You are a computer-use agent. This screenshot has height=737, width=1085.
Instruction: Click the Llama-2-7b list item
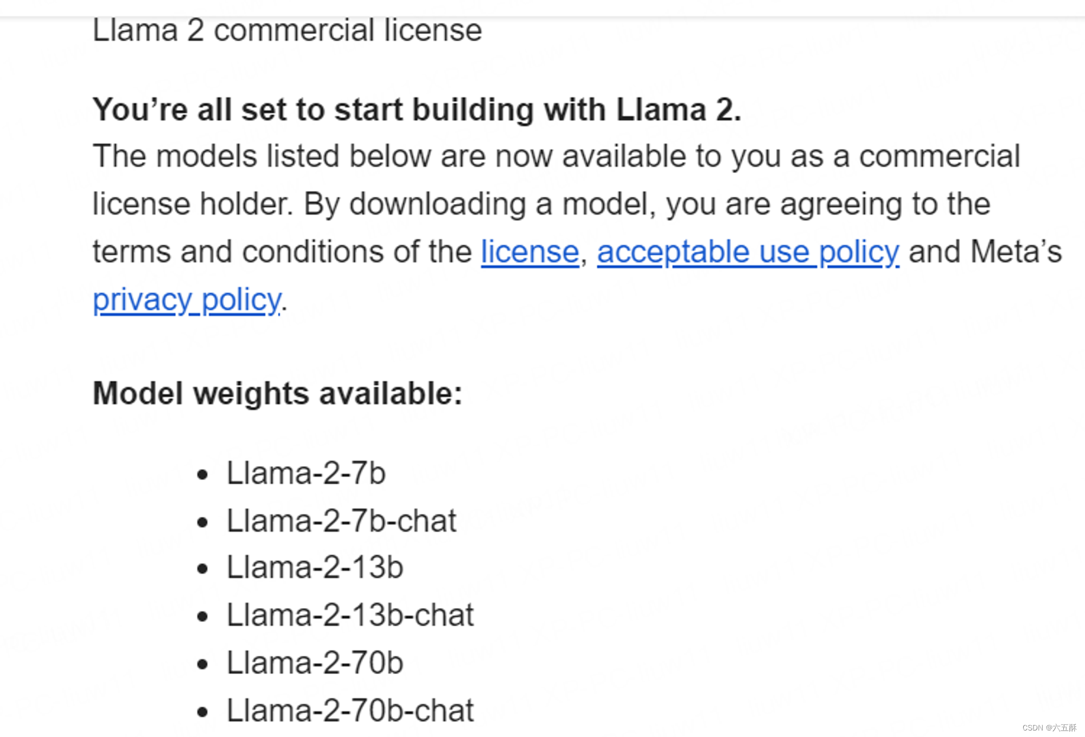click(x=306, y=473)
